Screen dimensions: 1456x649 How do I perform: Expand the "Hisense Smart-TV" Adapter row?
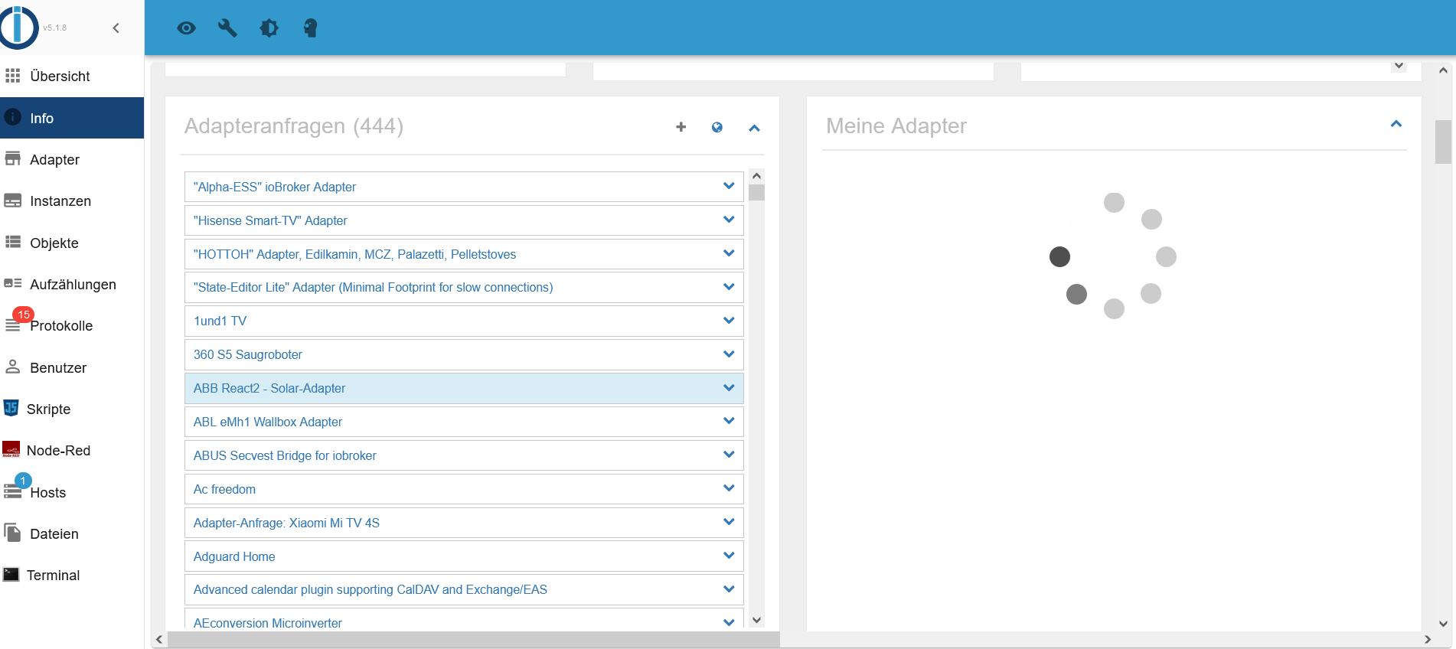click(x=729, y=220)
